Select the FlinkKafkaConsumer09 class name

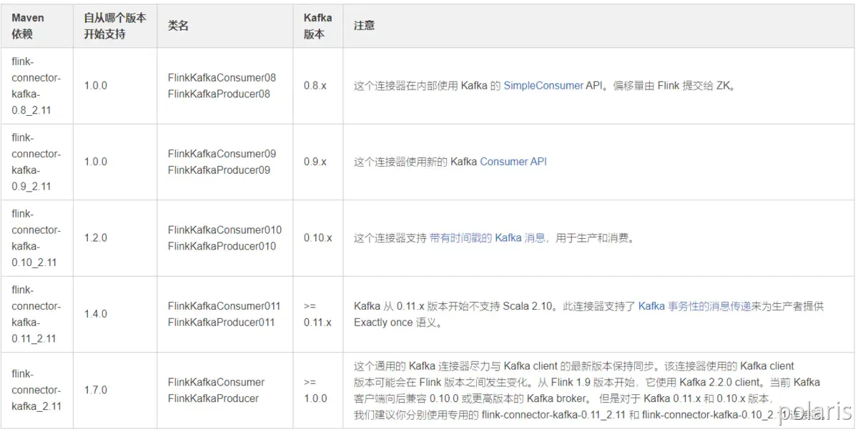pos(222,154)
